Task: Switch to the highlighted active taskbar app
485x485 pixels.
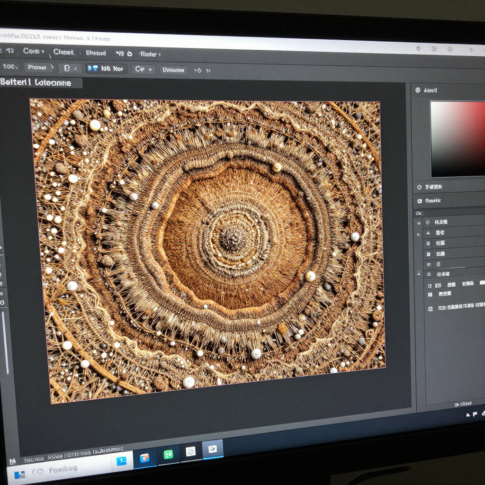Action: 213,449
